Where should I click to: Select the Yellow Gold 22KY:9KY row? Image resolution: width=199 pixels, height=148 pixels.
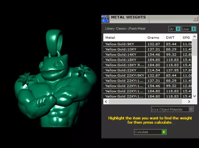point(148,75)
